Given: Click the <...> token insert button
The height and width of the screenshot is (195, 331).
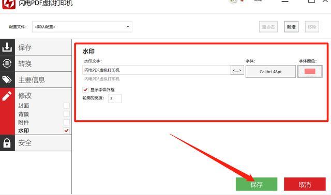Looking at the screenshot, I should coord(237,70).
